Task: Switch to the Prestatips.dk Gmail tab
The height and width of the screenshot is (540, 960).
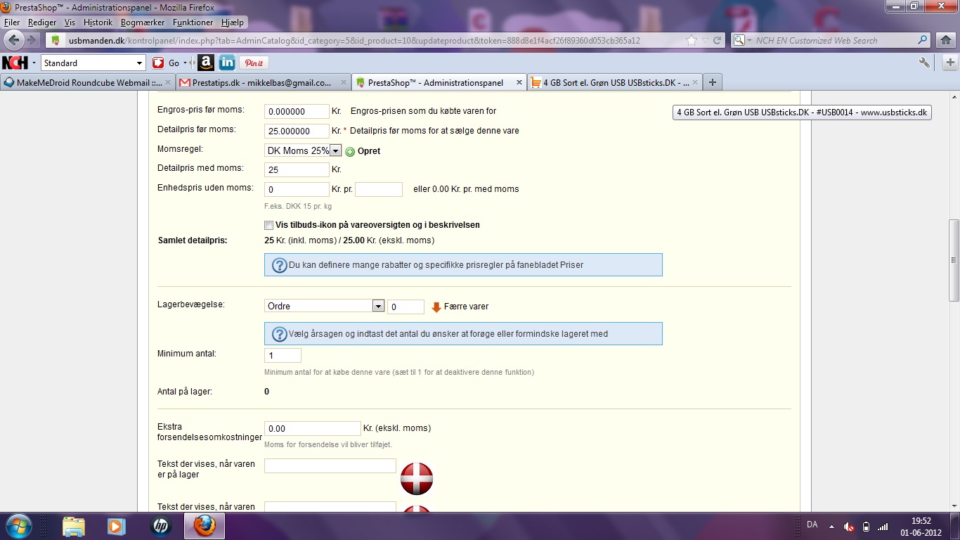Action: pyautogui.click(x=263, y=82)
